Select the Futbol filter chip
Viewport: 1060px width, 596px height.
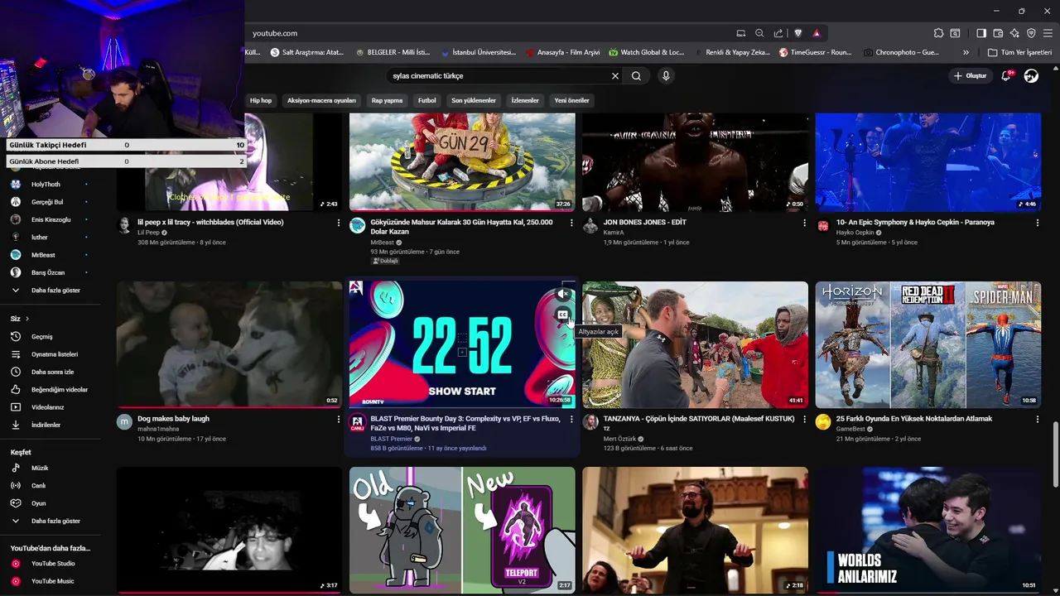(426, 100)
